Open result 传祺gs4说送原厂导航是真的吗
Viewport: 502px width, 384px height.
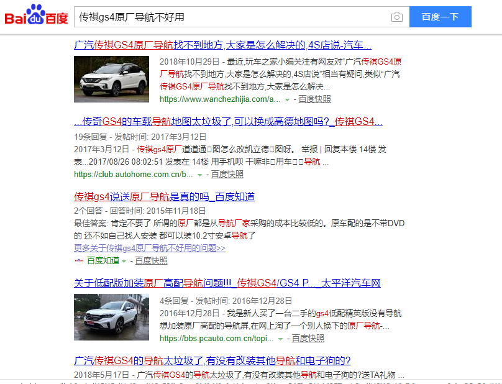(x=164, y=196)
